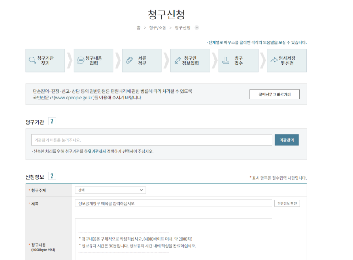353x260 pixels.
Task: Click the pencil icon in 청구인 정보입력 step
Action: pyautogui.click(x=178, y=61)
